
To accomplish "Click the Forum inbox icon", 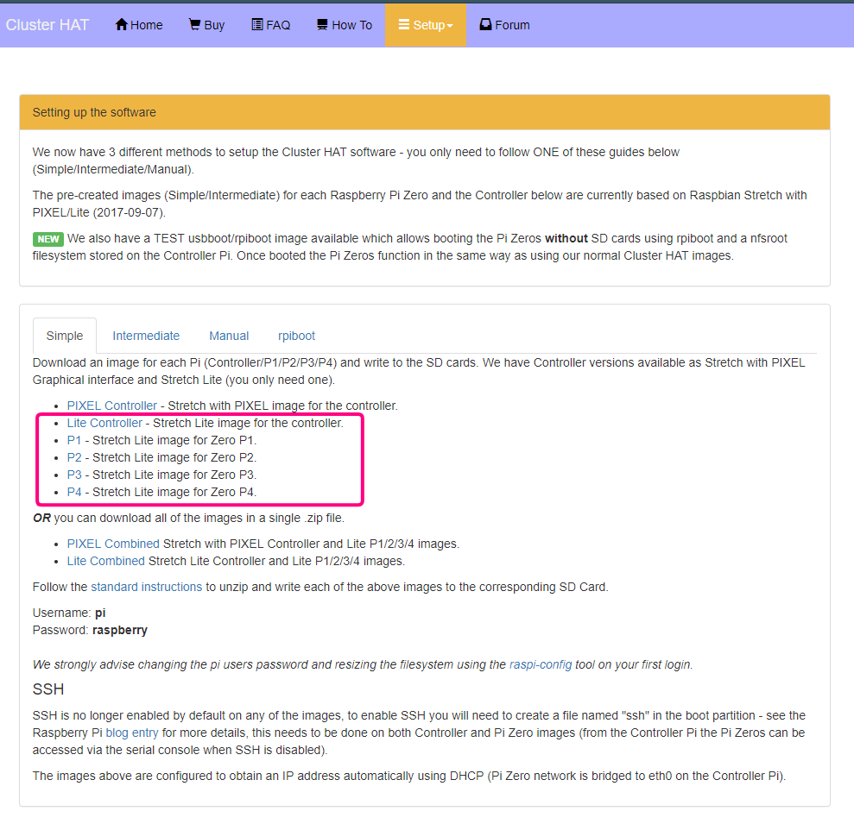I will [x=485, y=24].
